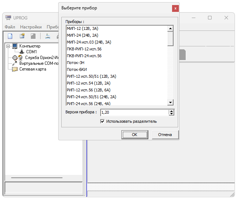Image resolution: width=236 pixels, height=199 pixels.
Task: Collapse the Компьютер tree node
Action: pyautogui.click(x=8, y=46)
